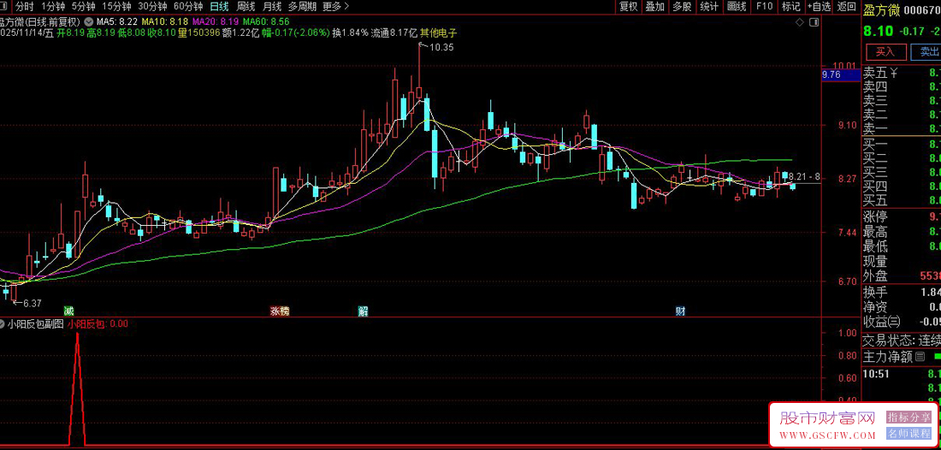Expand the dropdown arrow beside 盈方微 日线 前复权
This screenshot has width=941, height=450.
click(87, 21)
